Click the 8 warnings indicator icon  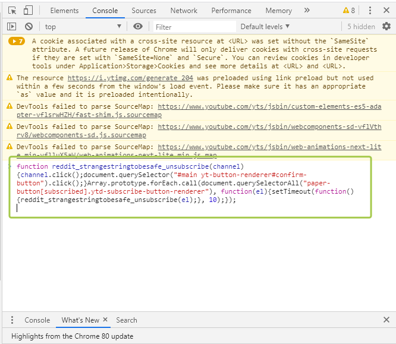point(349,11)
